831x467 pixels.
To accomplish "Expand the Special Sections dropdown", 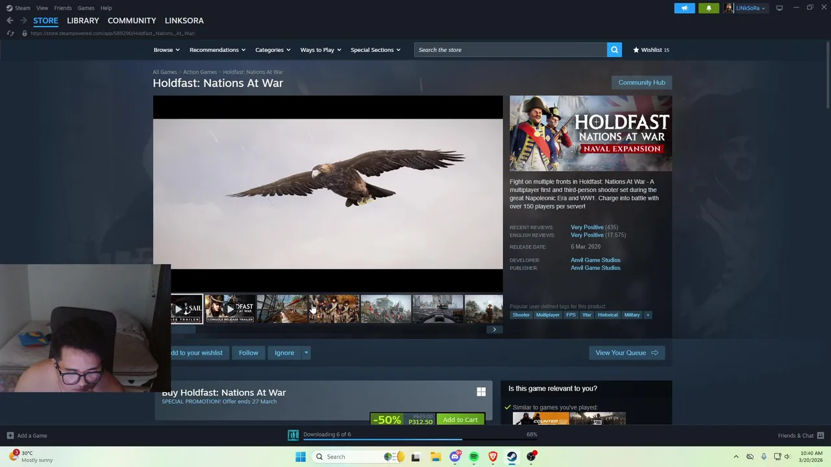I will (x=375, y=50).
